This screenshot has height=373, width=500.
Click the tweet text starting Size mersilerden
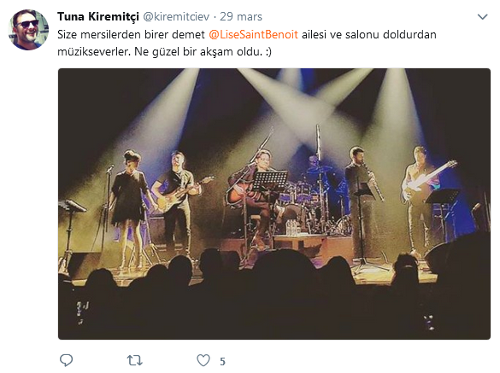246,43
